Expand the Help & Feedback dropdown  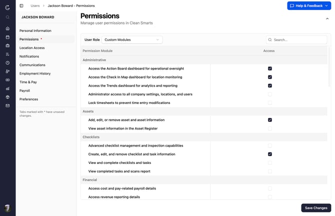pos(309,6)
